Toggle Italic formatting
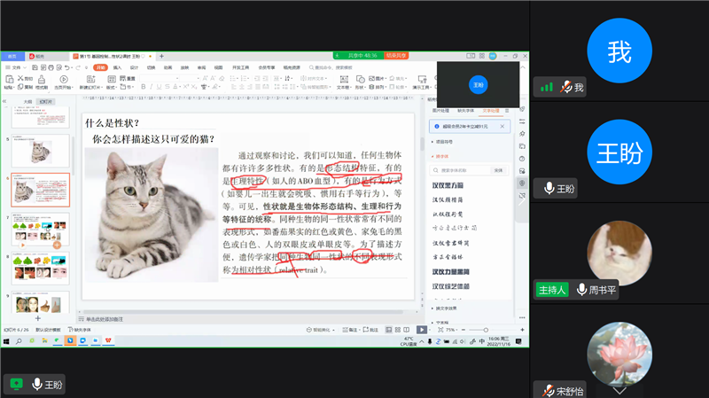The image size is (709, 398). click(x=151, y=86)
